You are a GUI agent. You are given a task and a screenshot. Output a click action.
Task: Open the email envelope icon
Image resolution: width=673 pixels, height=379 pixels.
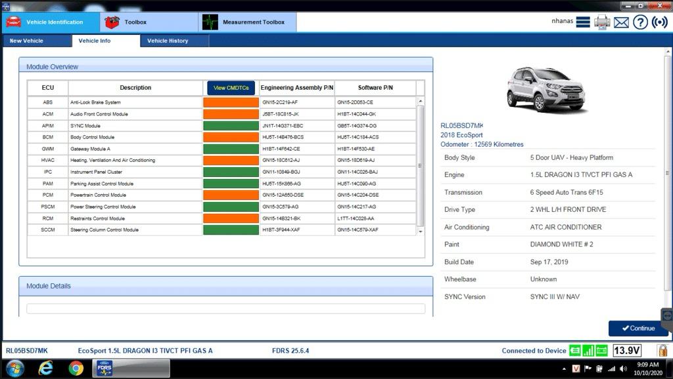(621, 22)
